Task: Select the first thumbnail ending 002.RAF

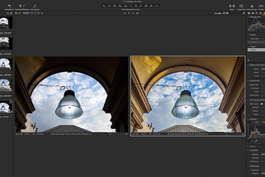Action: 6,23
